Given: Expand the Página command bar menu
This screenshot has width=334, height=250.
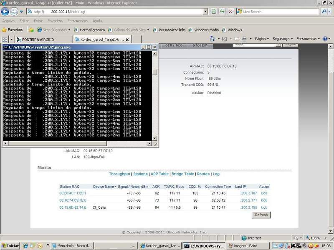Looking at the screenshot, I should pos(262,39).
